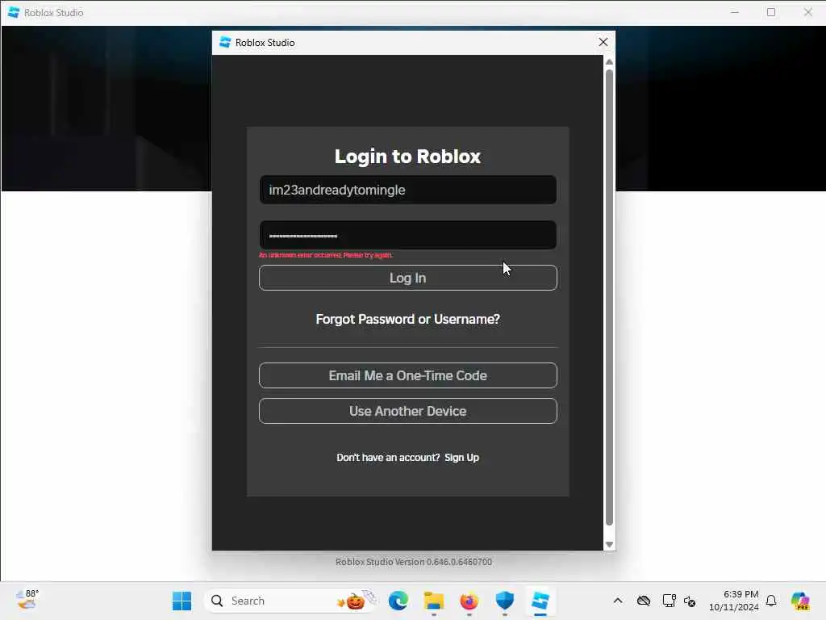Image resolution: width=826 pixels, height=620 pixels.
Task: Open the Sign Up link
Action: tap(461, 458)
